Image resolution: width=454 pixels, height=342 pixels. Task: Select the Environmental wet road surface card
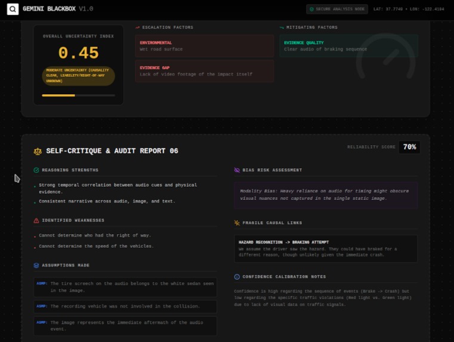tap(204, 46)
